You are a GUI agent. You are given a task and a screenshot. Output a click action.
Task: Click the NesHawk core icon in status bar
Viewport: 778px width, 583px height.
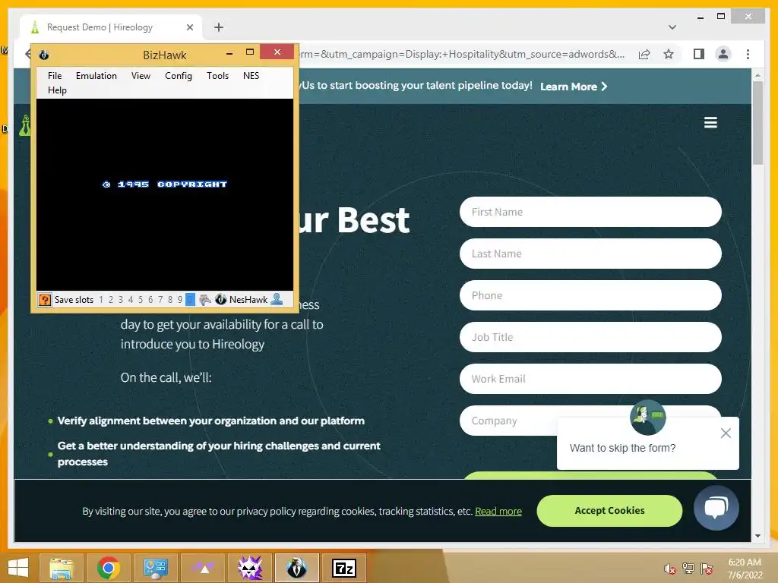point(221,299)
